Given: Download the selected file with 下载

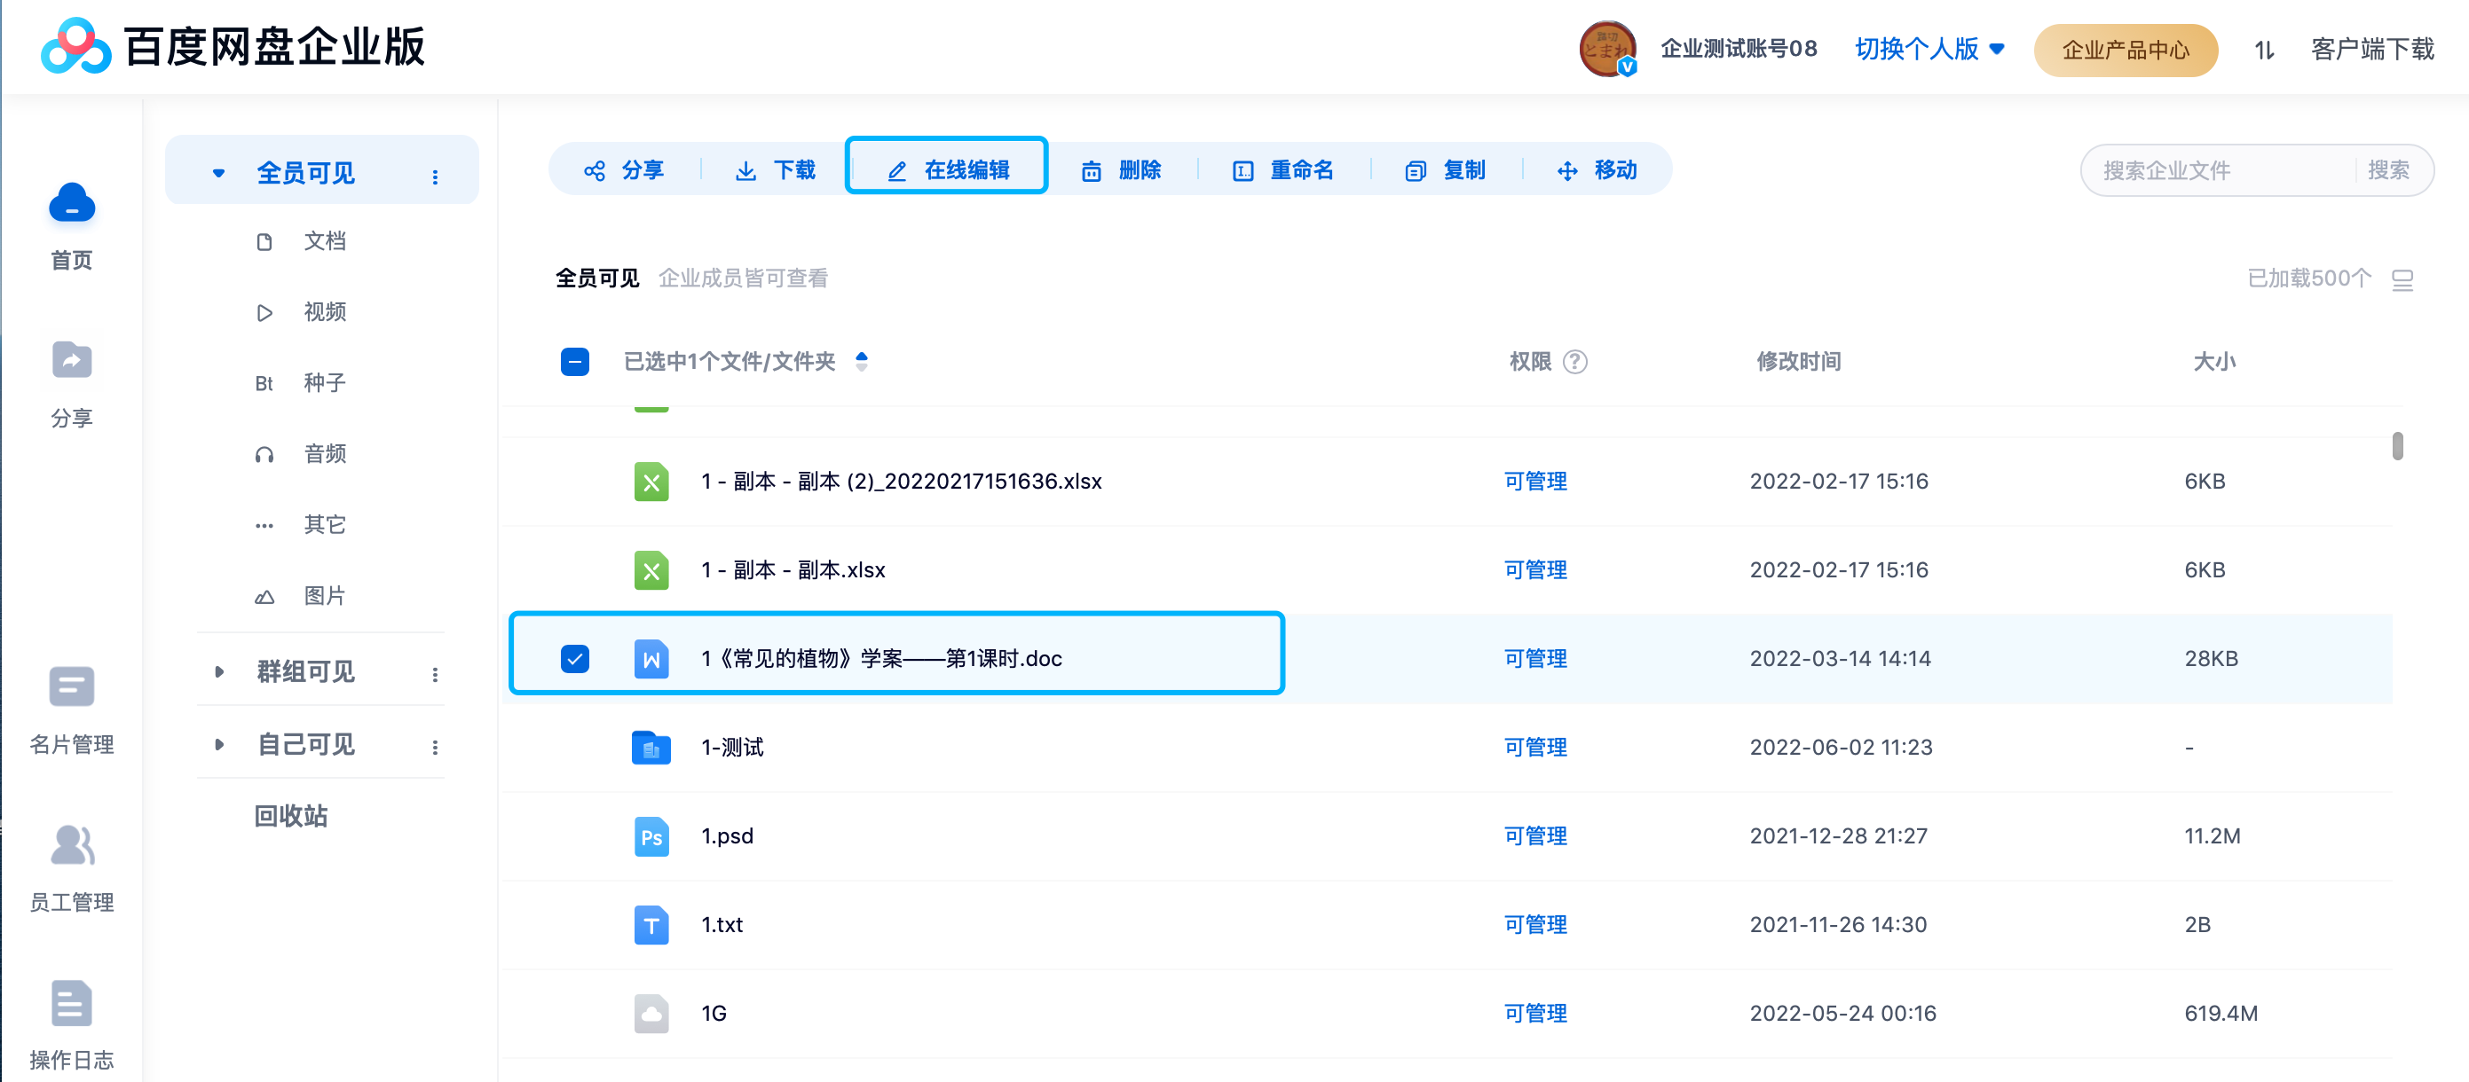Looking at the screenshot, I should coord(775,170).
